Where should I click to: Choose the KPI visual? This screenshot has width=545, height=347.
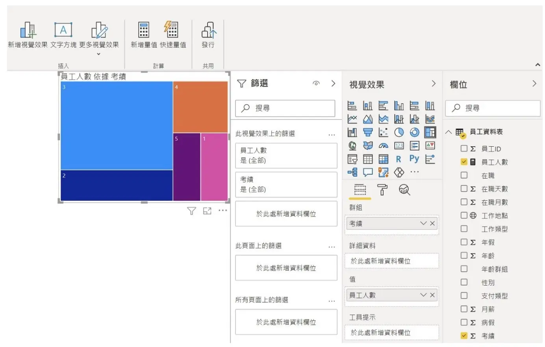pyautogui.click(x=430, y=146)
